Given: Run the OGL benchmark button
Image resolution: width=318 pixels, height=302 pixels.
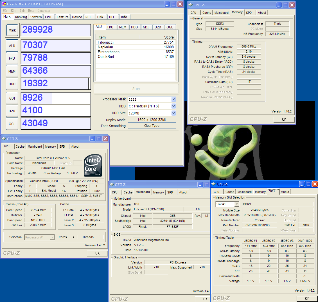Looking at the screenshot, I should pyautogui.click(x=12, y=124).
